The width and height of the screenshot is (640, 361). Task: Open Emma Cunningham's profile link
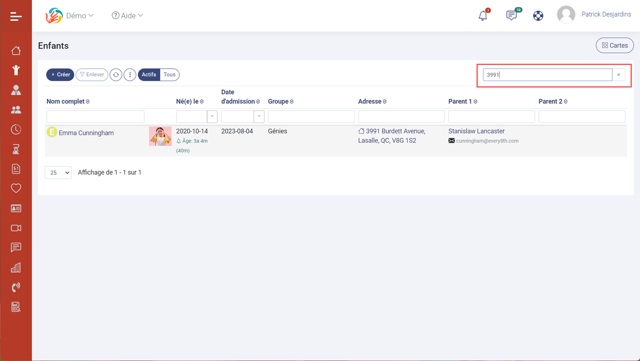[86, 133]
